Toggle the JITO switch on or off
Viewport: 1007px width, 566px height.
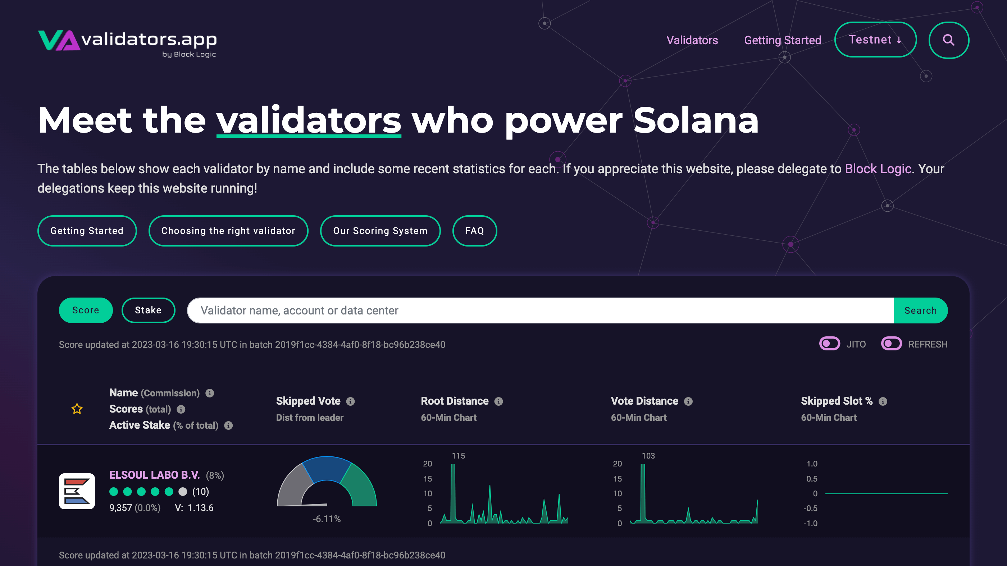[830, 344]
